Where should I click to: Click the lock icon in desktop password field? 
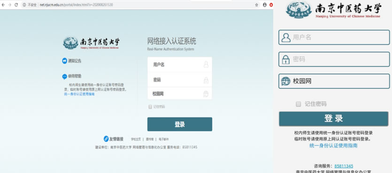coord(206,80)
